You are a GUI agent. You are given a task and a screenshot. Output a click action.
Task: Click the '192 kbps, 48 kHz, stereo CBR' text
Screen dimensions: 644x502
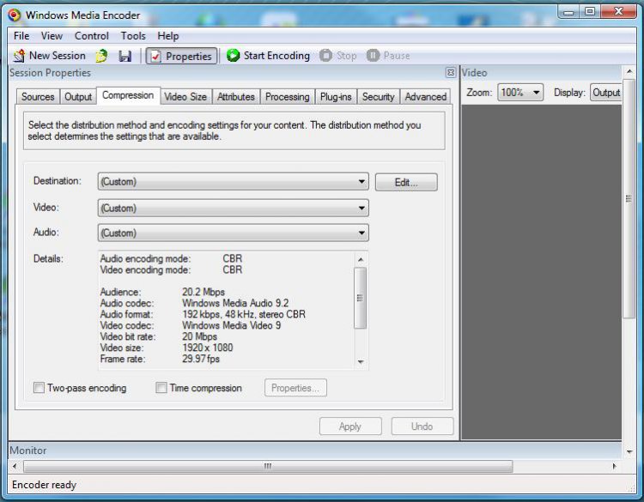pyautogui.click(x=244, y=314)
